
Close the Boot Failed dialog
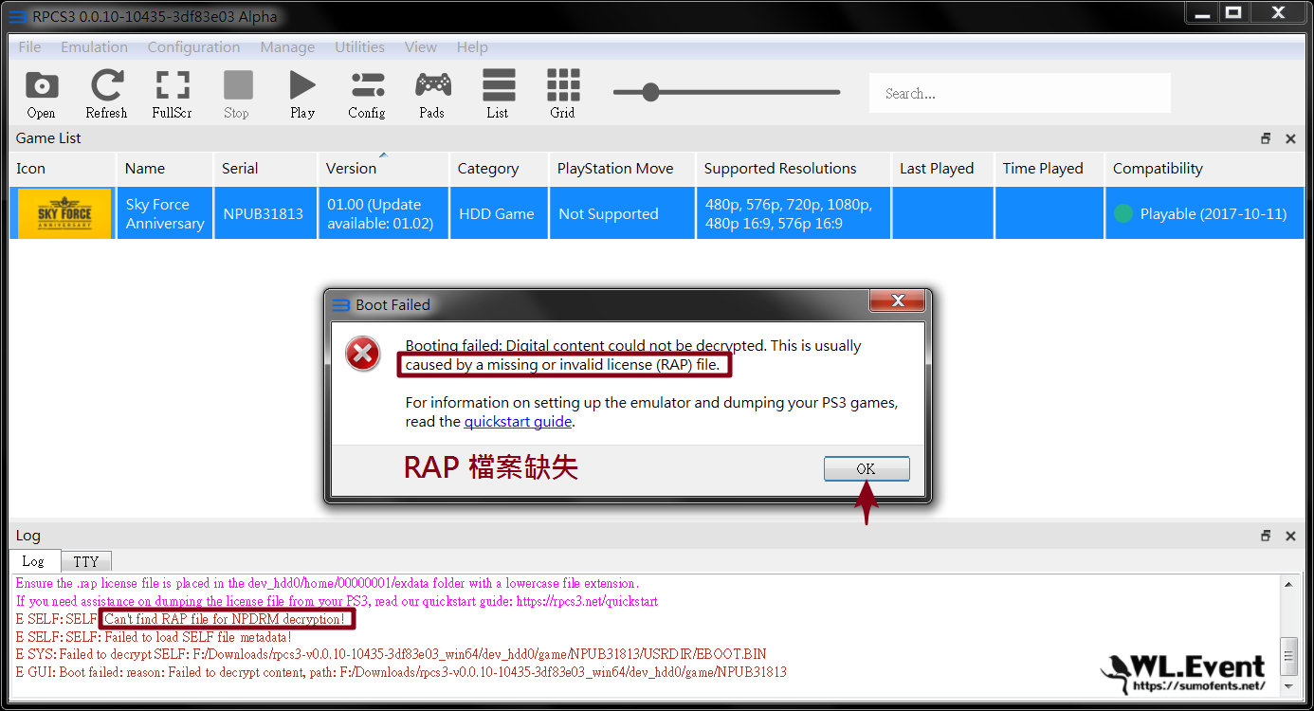pyautogui.click(x=897, y=301)
